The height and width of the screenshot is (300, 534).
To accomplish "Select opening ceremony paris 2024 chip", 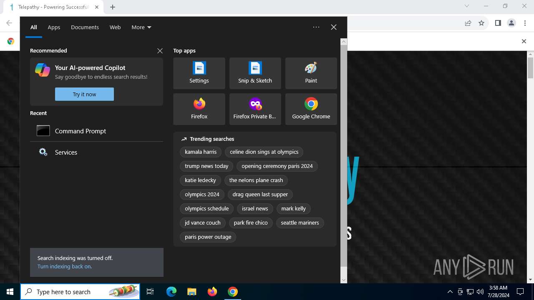I will tap(277, 166).
